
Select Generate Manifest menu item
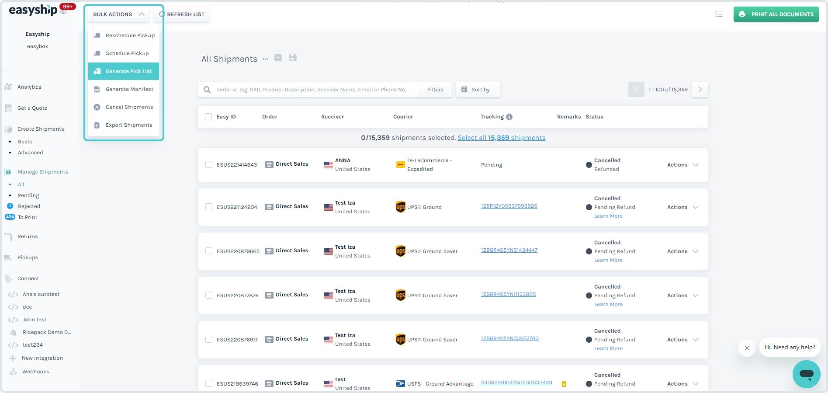pos(124,89)
